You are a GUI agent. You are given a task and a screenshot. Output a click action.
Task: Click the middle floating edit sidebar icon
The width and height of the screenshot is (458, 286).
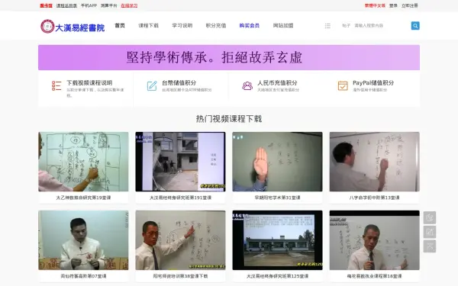pyautogui.click(x=430, y=232)
